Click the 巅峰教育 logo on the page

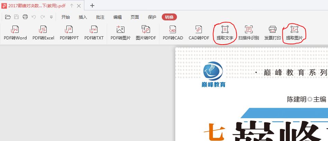[x=213, y=74]
